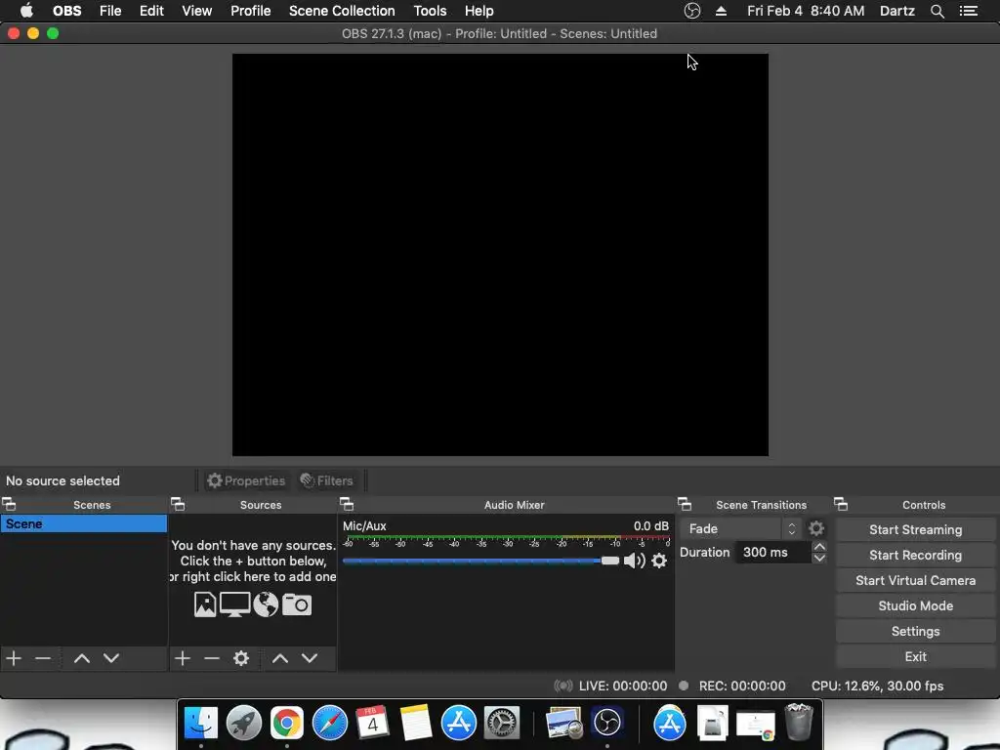Open the Help menu

point(479,11)
